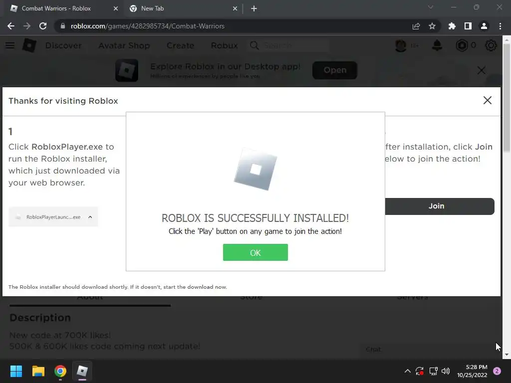Click the share page icon in address bar
This screenshot has height=383, width=511.
(416, 26)
